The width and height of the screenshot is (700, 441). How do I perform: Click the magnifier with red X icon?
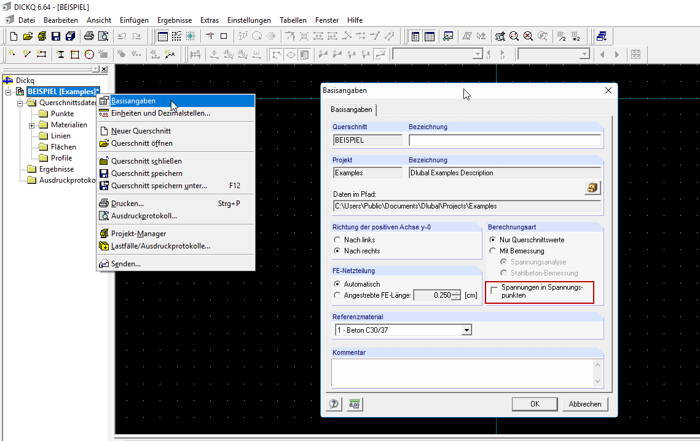click(x=528, y=36)
